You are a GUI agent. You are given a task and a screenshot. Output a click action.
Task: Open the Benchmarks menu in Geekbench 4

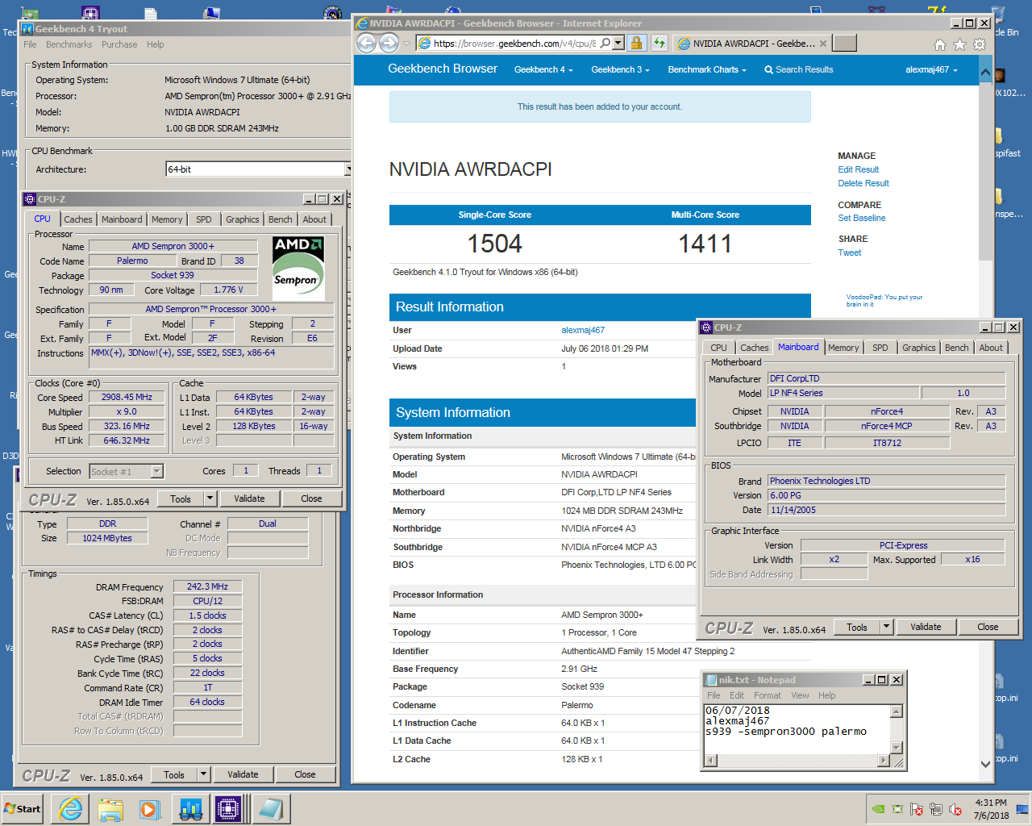point(69,44)
